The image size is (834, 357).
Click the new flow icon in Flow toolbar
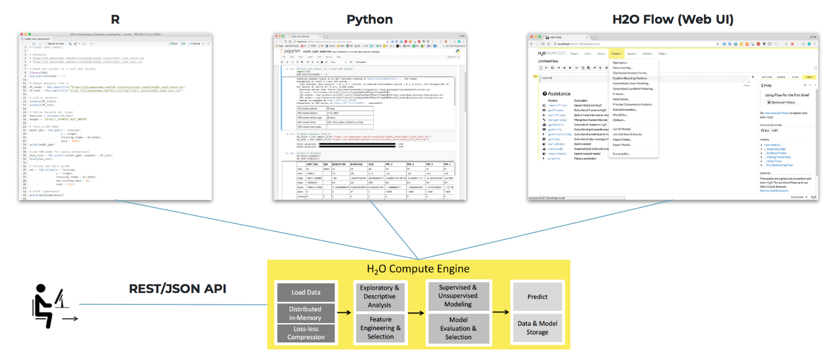(x=541, y=68)
